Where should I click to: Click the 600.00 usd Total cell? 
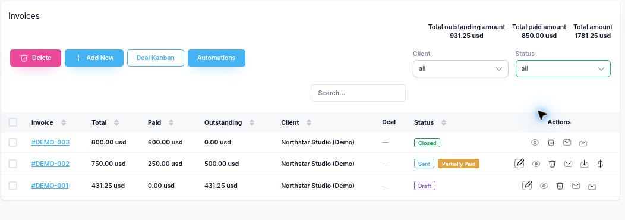109,142
